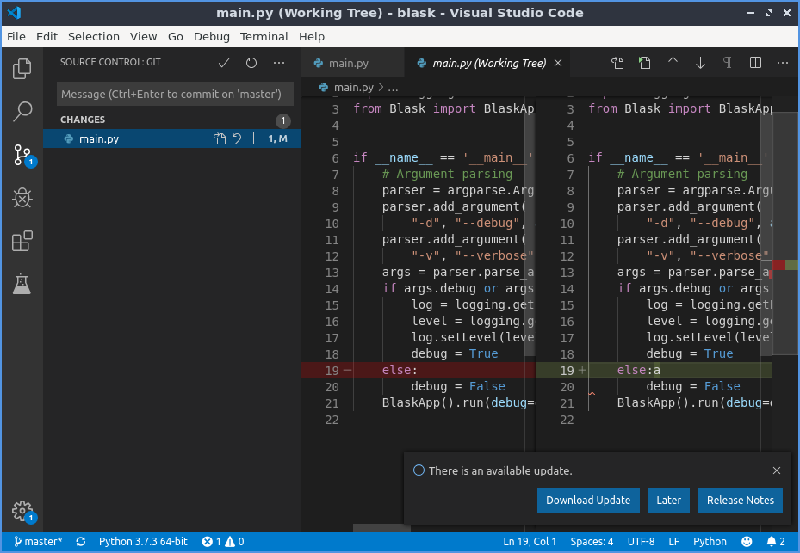Switch to the main.py editor tab
This screenshot has width=800, height=553.
[348, 63]
